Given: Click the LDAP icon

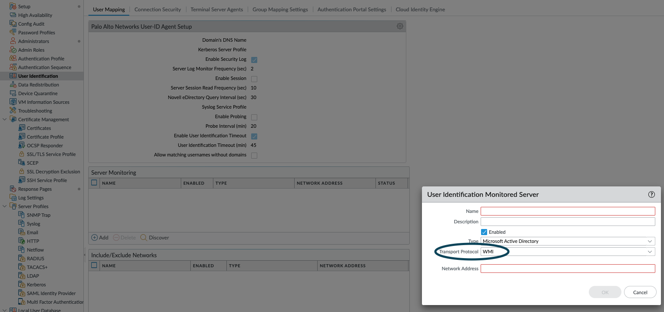Looking at the screenshot, I should [x=22, y=276].
